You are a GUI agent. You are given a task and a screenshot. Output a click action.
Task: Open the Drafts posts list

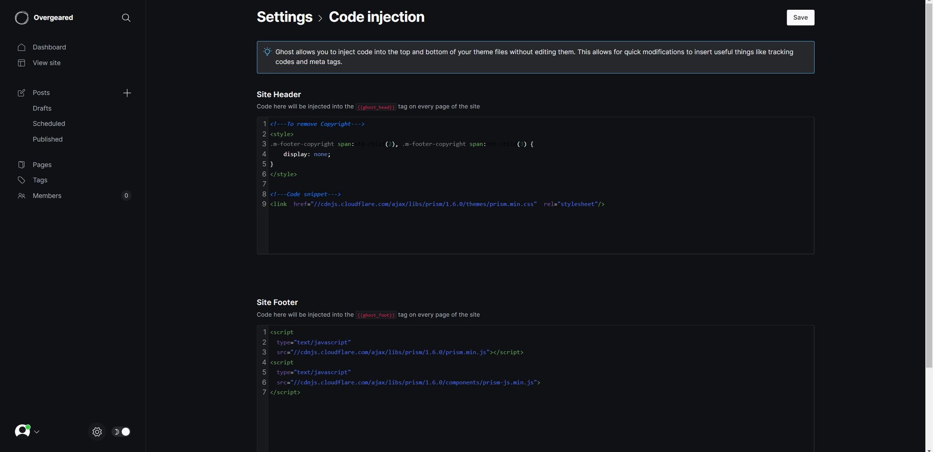click(x=42, y=108)
